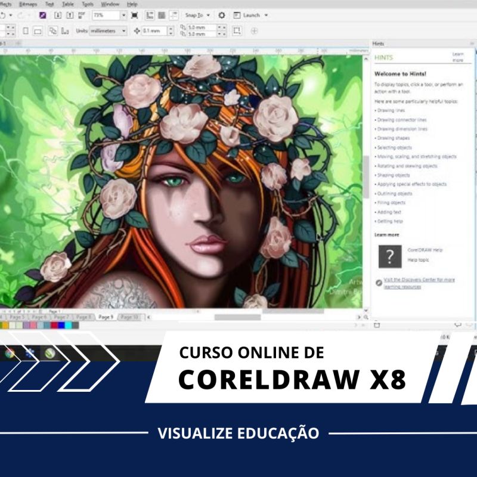Select portrait page orientation icon

(x=26, y=31)
